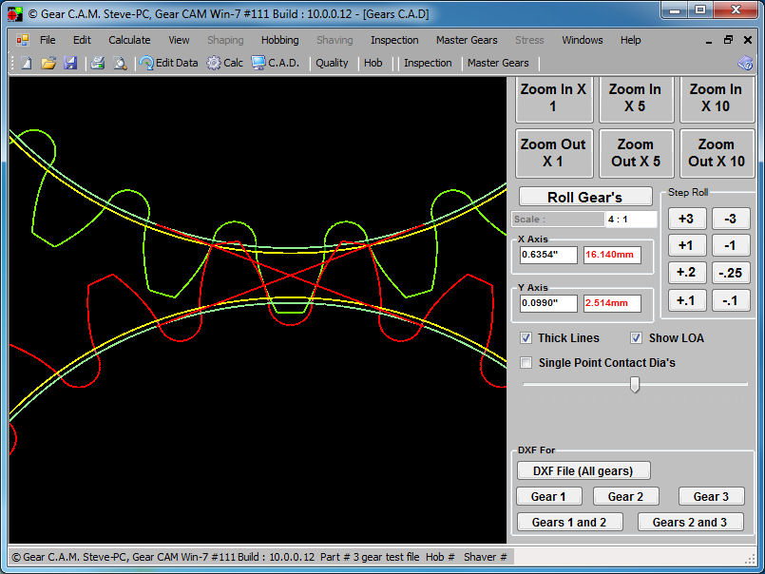Screen dimensions: 765x574
Task: Click Zoom In X 1 button
Action: click(x=554, y=99)
